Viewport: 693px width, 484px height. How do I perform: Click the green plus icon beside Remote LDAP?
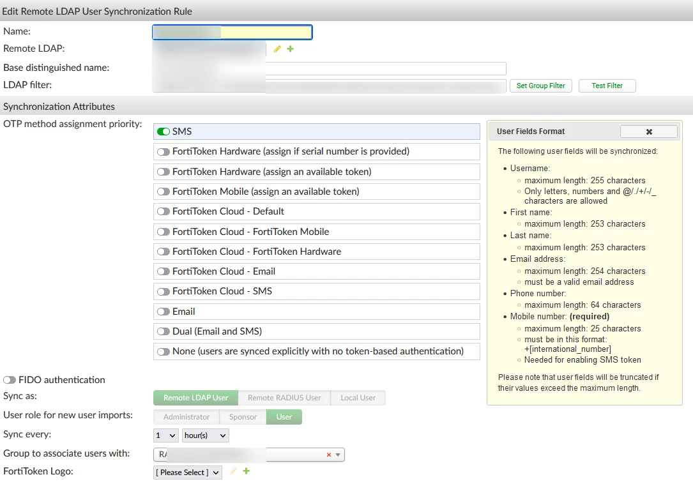point(291,49)
